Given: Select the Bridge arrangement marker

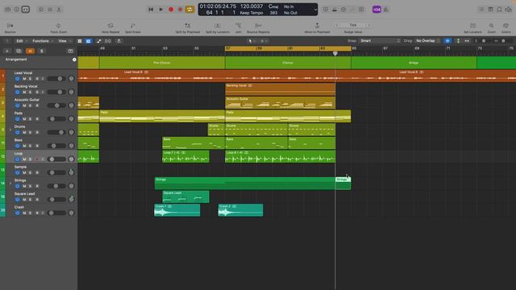Looking at the screenshot, I should click(x=414, y=63).
